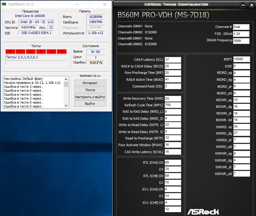
Task: Click the 4104 MHz frequency value
Action: pos(28,27)
